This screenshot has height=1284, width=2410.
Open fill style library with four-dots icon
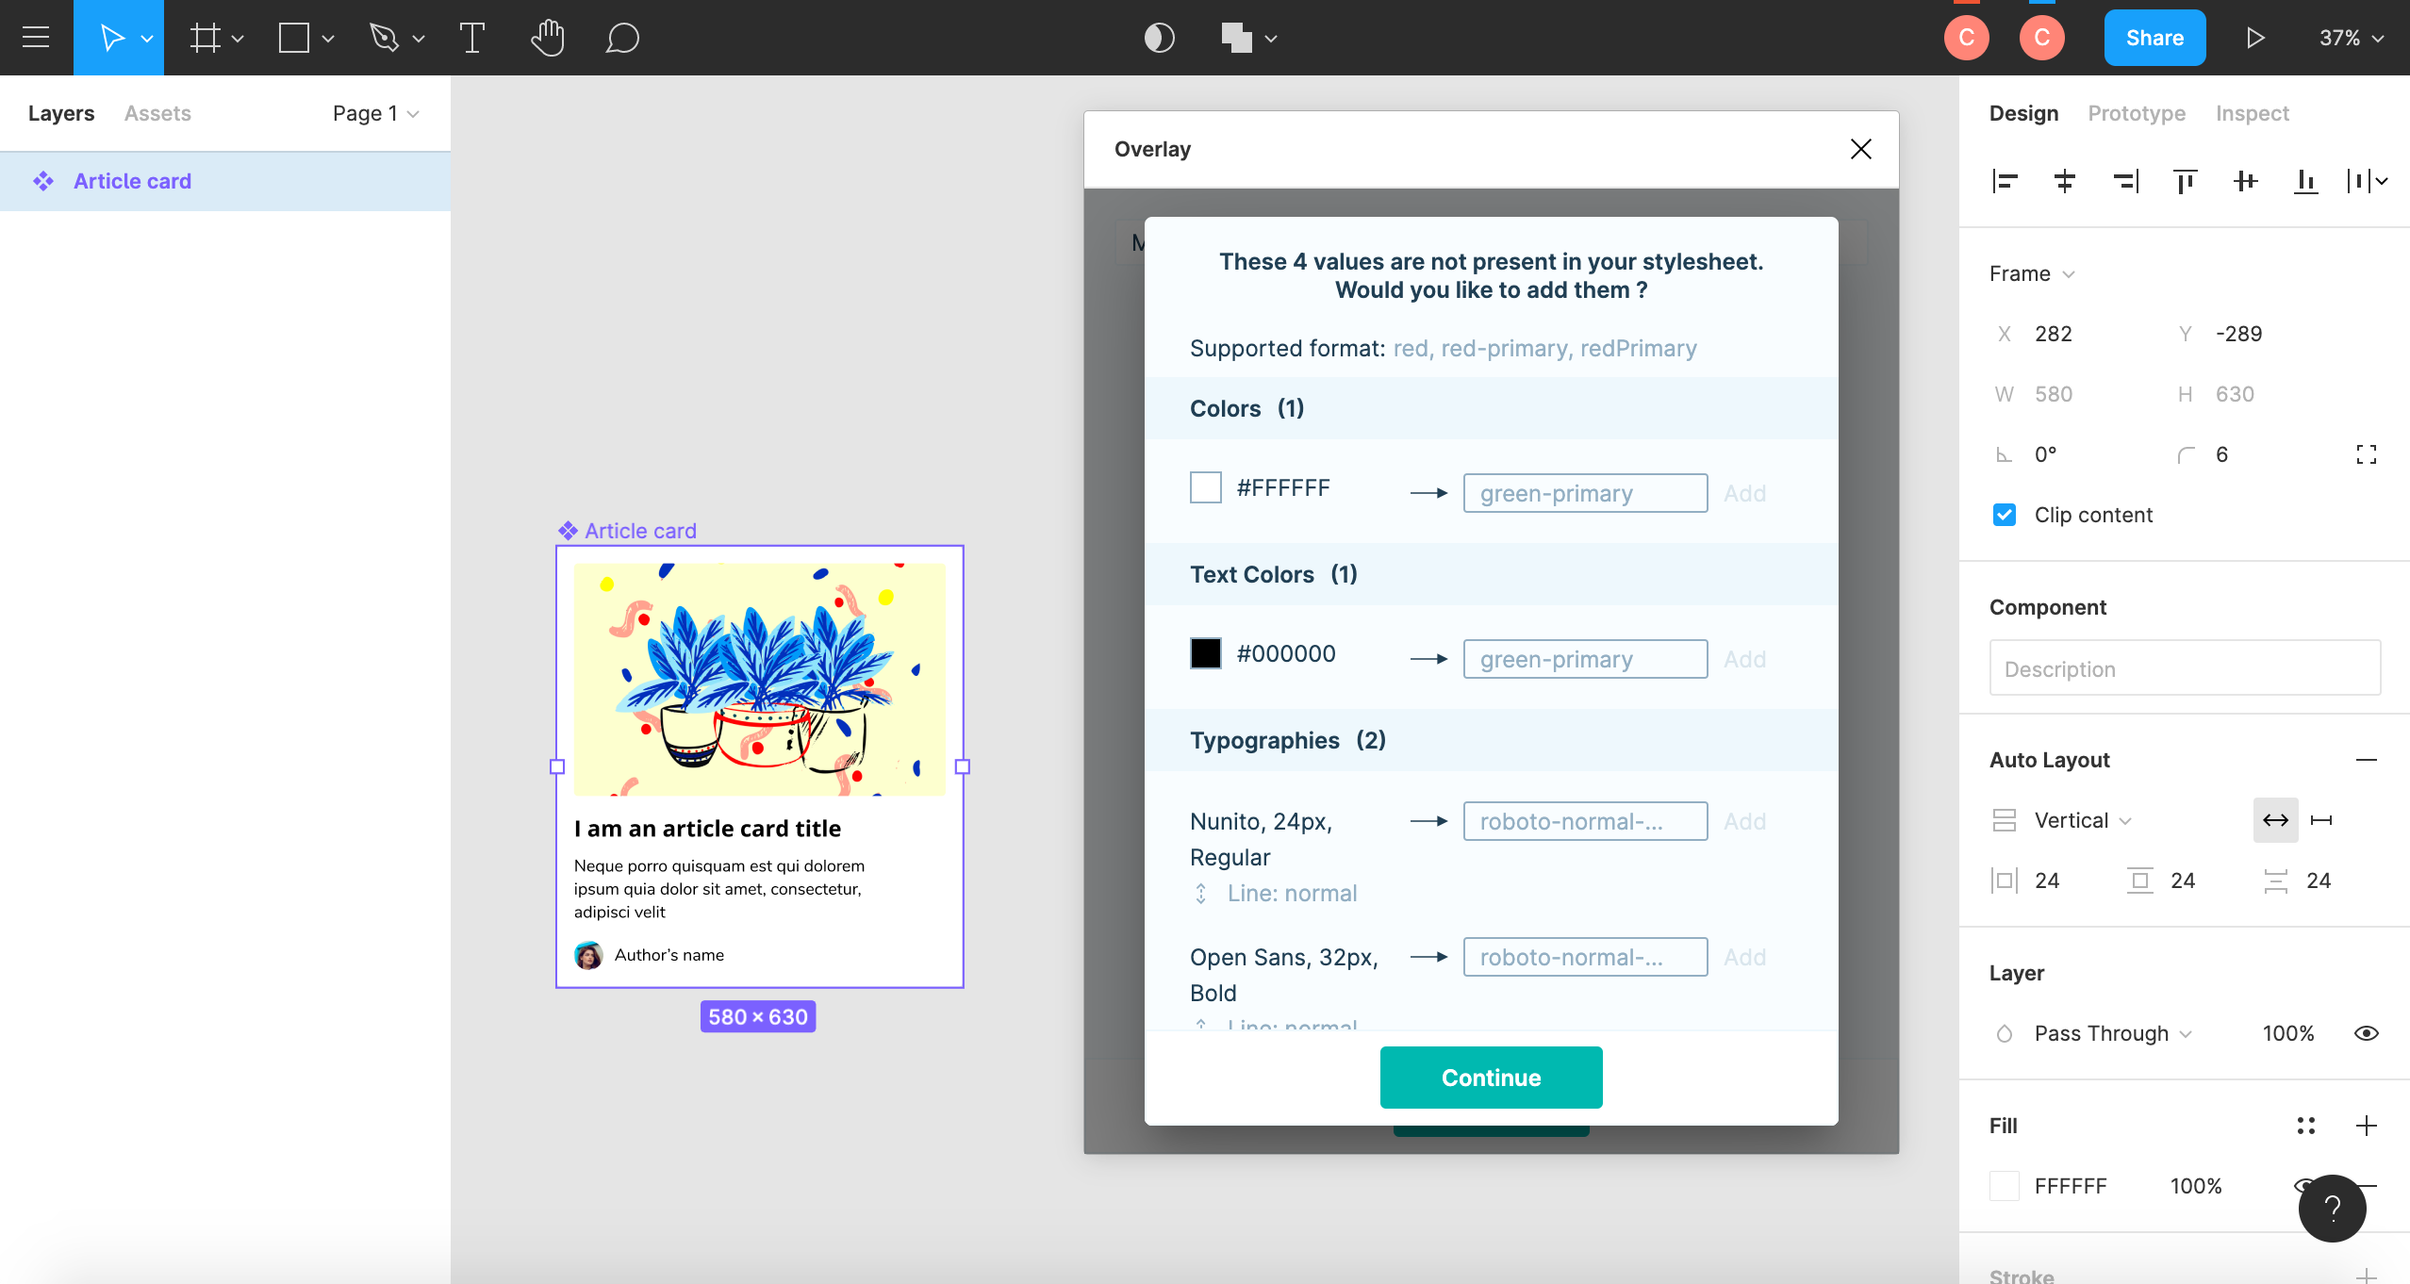[x=2307, y=1126]
